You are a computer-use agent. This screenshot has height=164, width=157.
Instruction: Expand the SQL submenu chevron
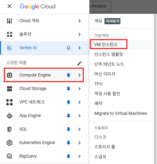click(80, 129)
